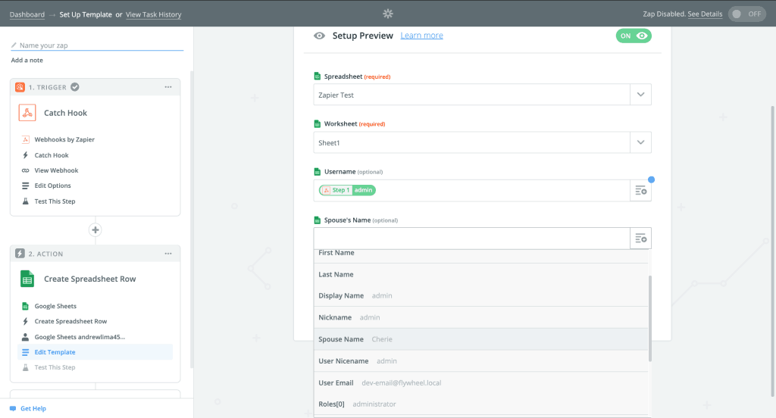776x418 pixels.
Task: Click the Create Spreadsheet Row title
Action: coord(90,279)
